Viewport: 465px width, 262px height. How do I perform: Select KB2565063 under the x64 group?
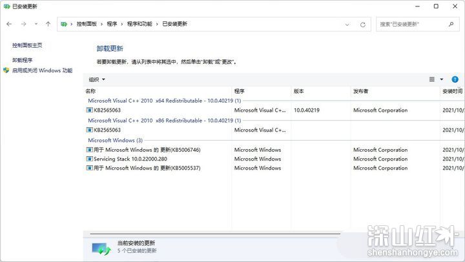pyautogui.click(x=107, y=110)
